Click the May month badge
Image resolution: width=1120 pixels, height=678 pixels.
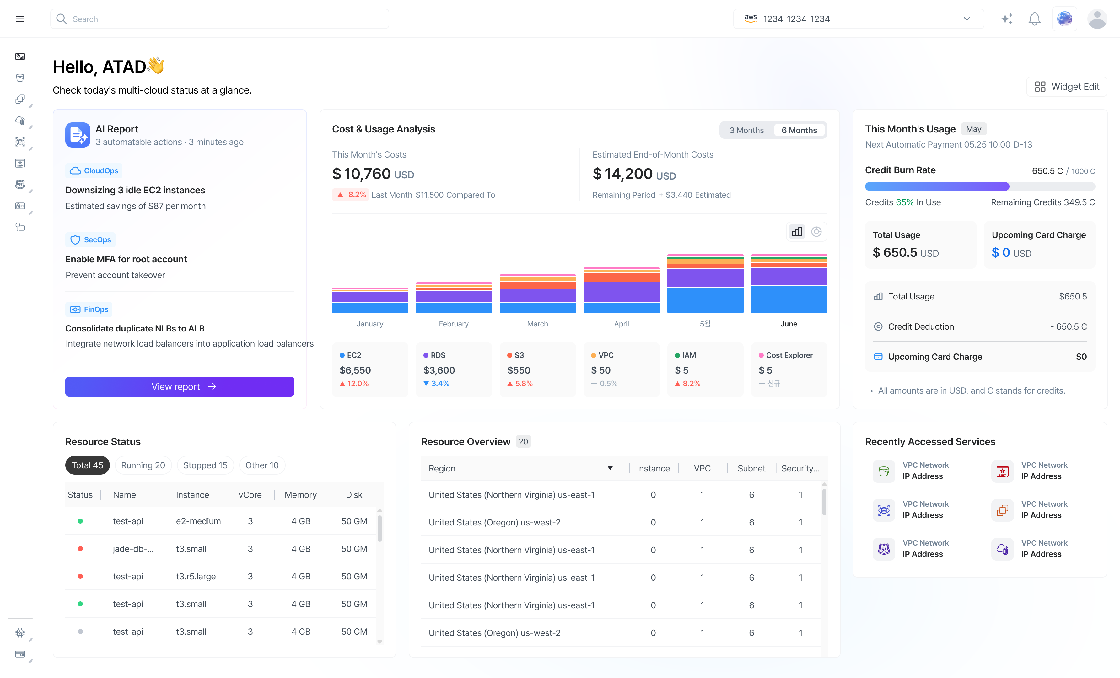[973, 129]
